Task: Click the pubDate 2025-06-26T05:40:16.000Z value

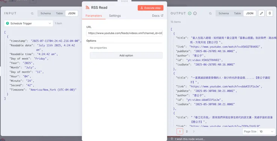Action: point(214,51)
